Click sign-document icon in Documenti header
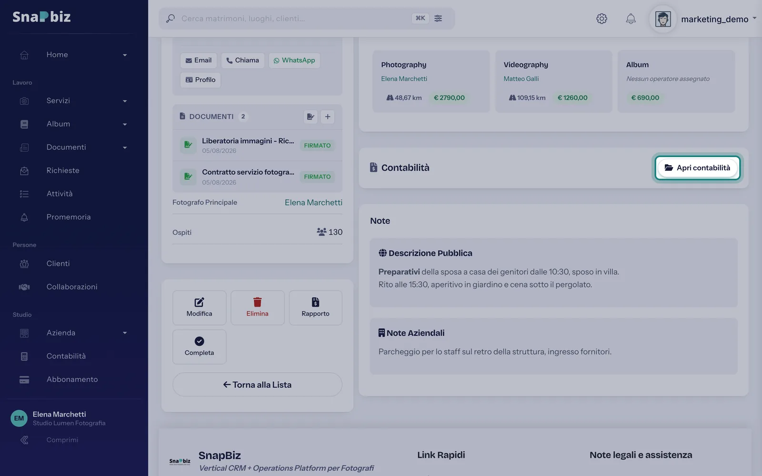This screenshot has width=762, height=476. [311, 117]
